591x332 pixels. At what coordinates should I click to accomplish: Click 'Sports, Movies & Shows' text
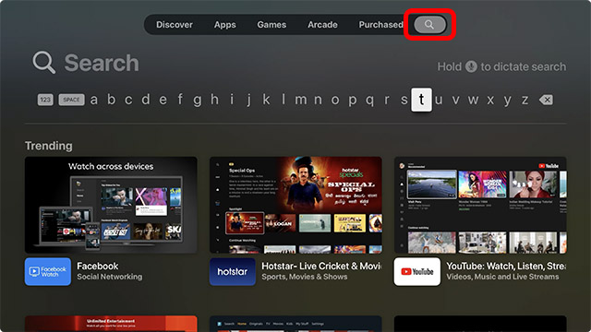click(305, 277)
